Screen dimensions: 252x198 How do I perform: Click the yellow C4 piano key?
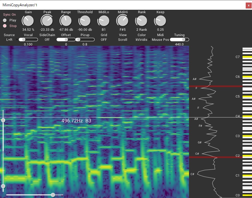pyautogui.click(x=247, y=116)
